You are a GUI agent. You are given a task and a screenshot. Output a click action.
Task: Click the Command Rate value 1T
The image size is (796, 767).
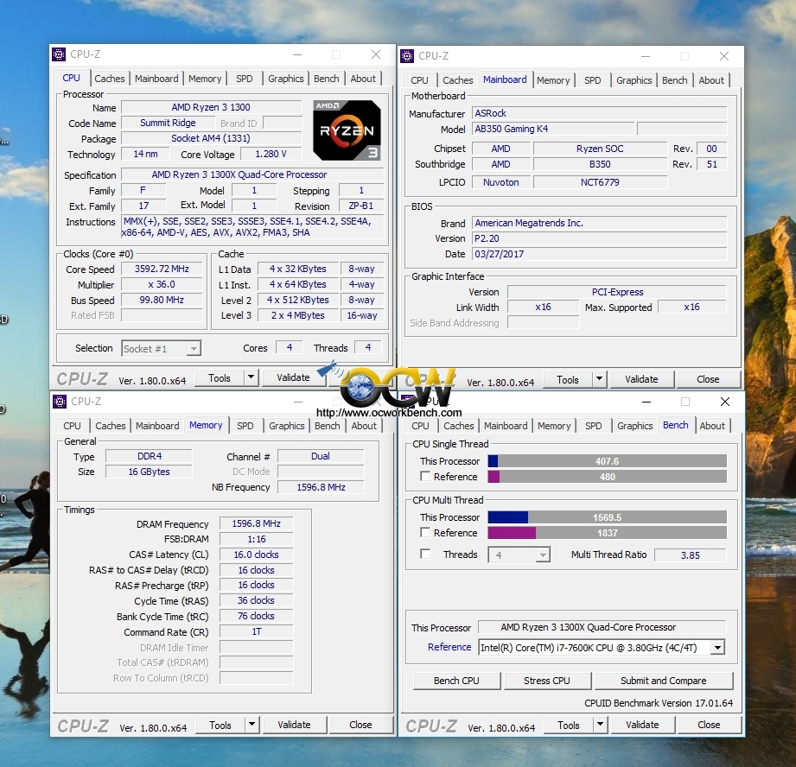pos(257,631)
